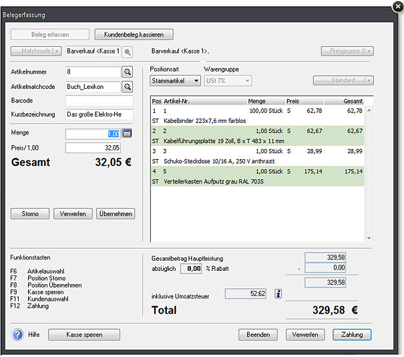The height and width of the screenshot is (357, 404).
Task: Click the price 175,14 in position 4
Action: [x=313, y=172]
